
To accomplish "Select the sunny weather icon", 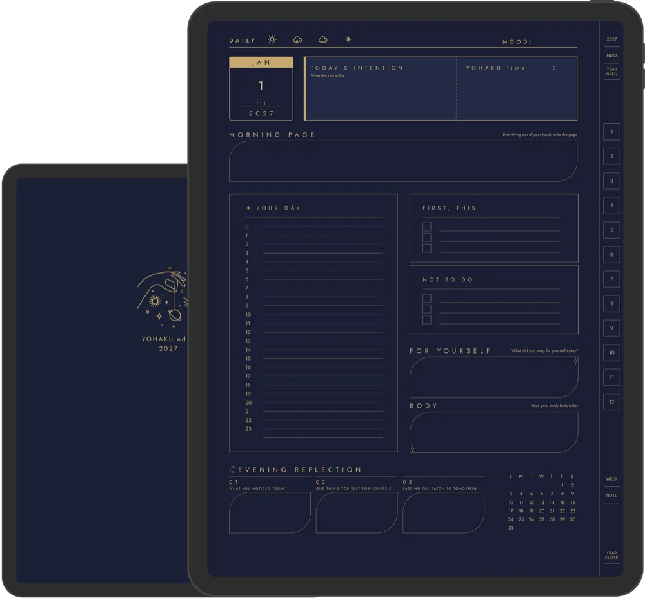I will (272, 39).
